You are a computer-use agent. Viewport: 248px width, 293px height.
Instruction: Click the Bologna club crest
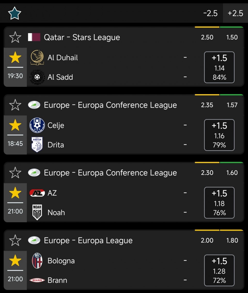coord(37,261)
